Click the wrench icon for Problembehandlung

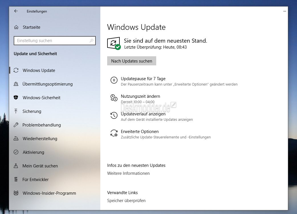pyautogui.click(x=16, y=125)
